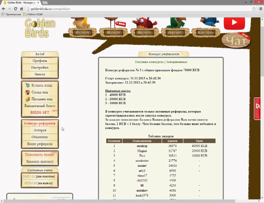Open Склад яиц page
This screenshot has width=264, height=203.
(x=40, y=92)
